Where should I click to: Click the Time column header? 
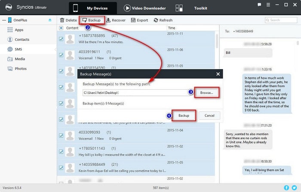pyautogui.click(x=172, y=28)
